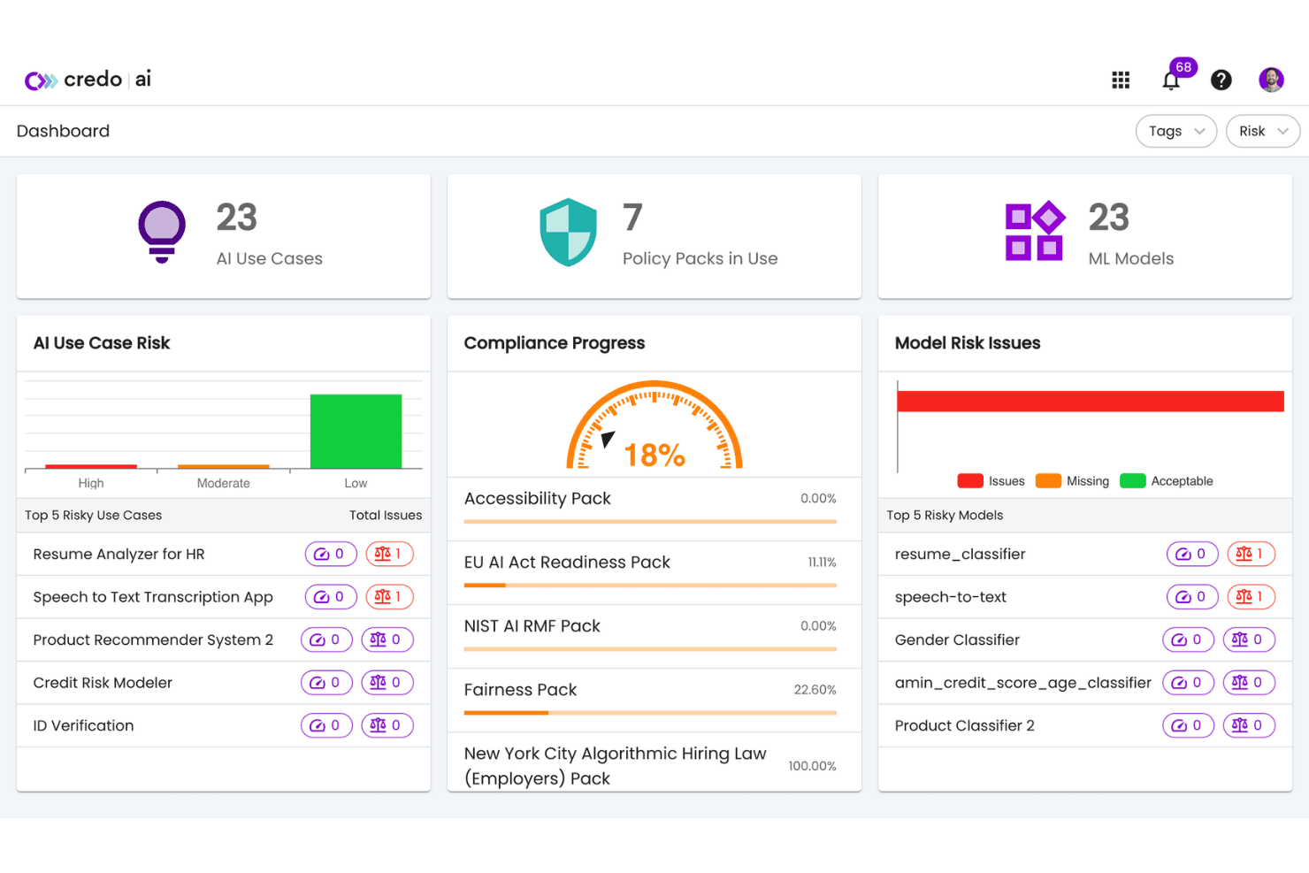Toggle the Missing legend swatch

pos(1048,481)
